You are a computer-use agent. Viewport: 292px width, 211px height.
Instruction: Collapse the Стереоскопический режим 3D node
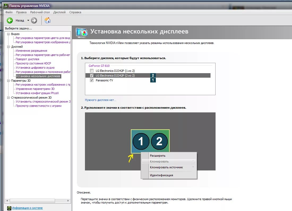(x=8, y=98)
